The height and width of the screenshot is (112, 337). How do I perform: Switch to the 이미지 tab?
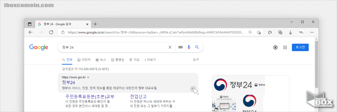84,60
